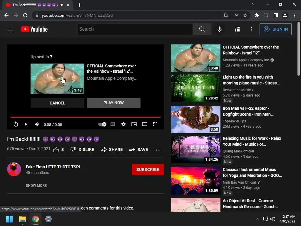Click the up next video thumbnail
Screen dimensions: 301x226
[x=57, y=79]
